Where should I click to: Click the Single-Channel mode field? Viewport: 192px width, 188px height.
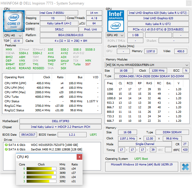[x=145, y=144]
